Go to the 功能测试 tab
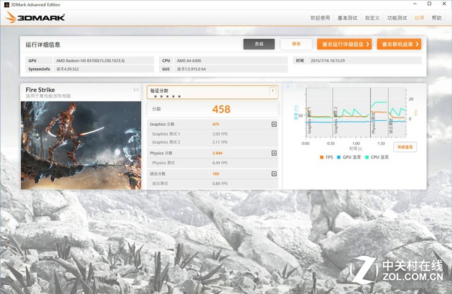This screenshot has width=452, height=294. point(397,18)
